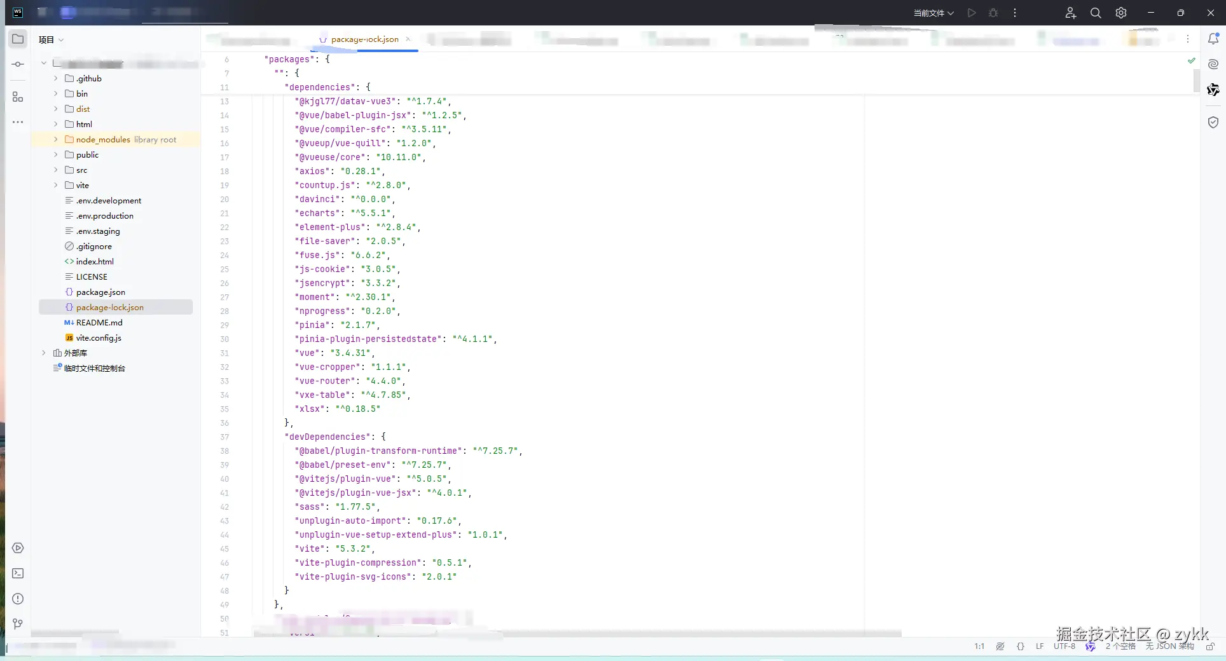1226x661 pixels.
Task: Open the Problems tool window
Action: pos(18,599)
